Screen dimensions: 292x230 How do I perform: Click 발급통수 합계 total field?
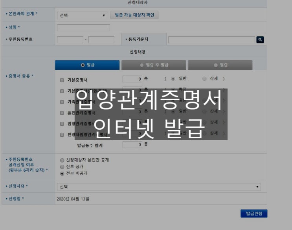click(132, 145)
